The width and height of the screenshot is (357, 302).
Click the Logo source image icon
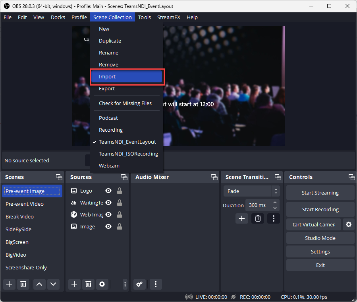click(x=74, y=191)
